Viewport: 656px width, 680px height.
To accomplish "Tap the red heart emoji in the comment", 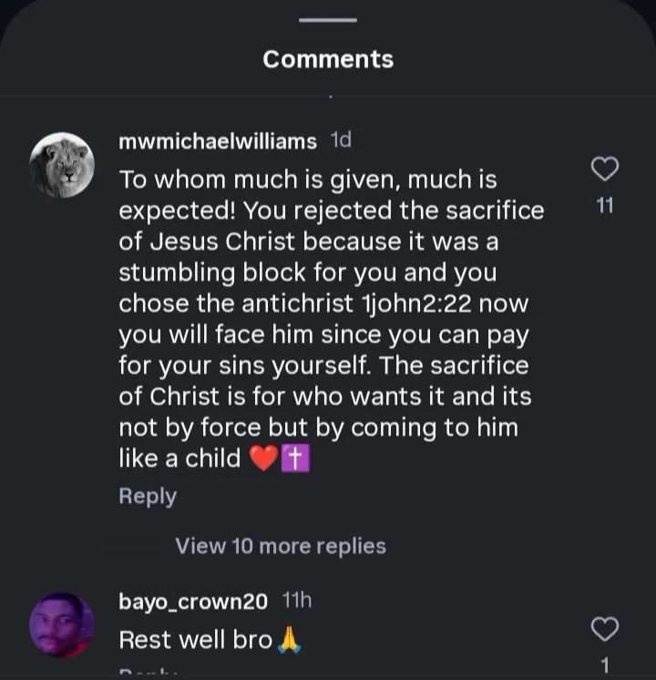I will [x=263, y=458].
